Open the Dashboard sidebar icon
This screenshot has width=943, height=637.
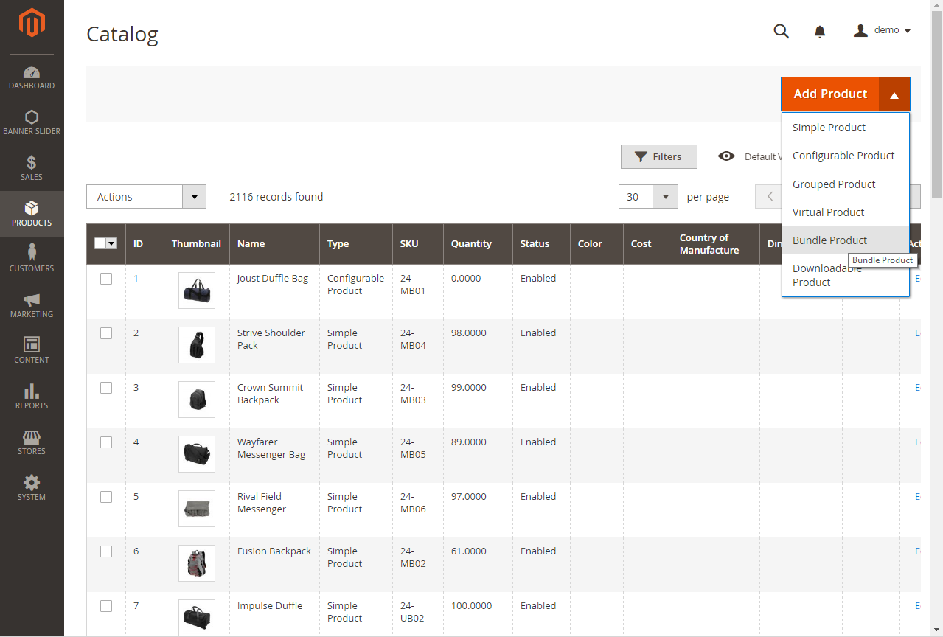click(x=32, y=72)
